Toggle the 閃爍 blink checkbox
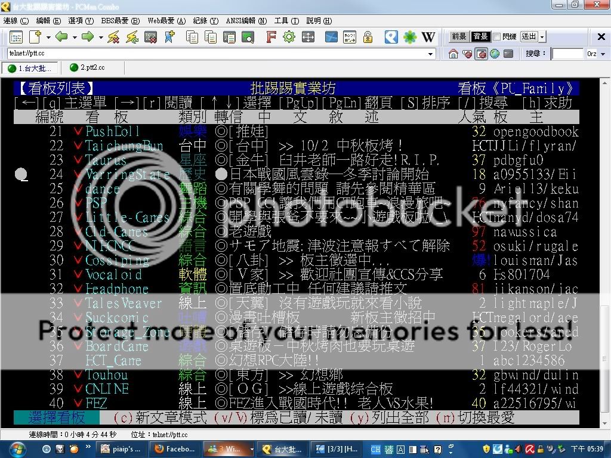Viewport: 611px width, 458px height. pos(496,37)
